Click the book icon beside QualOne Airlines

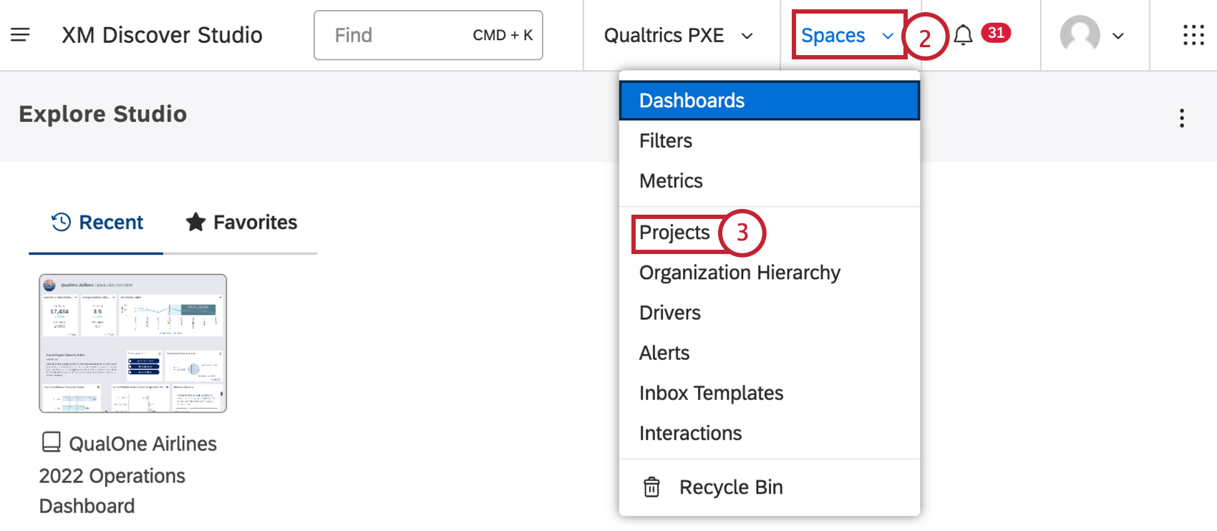tap(51, 442)
